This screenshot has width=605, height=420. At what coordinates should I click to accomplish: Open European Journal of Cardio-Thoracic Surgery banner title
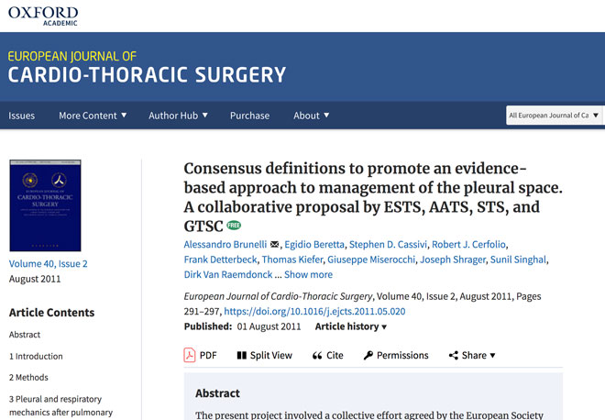click(x=147, y=67)
